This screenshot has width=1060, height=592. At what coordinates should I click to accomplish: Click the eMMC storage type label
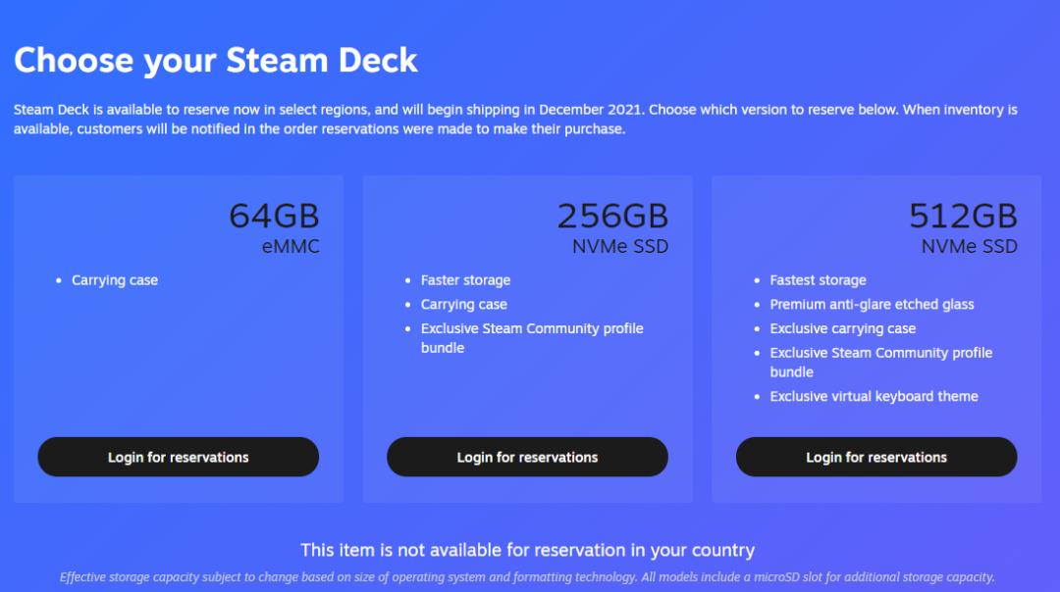click(x=291, y=247)
